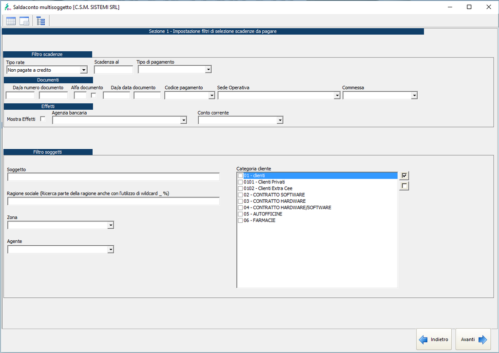Screen dimensions: 499x353
Task: Expand the Agente dropdown
Action: tap(111, 249)
